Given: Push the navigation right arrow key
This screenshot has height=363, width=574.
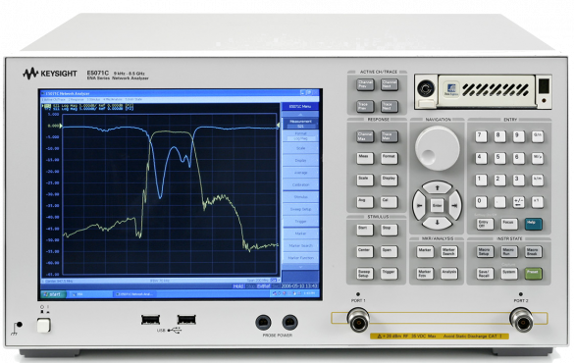Looking at the screenshot, I should (454, 206).
